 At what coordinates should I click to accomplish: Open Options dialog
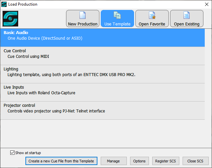tap(139, 161)
